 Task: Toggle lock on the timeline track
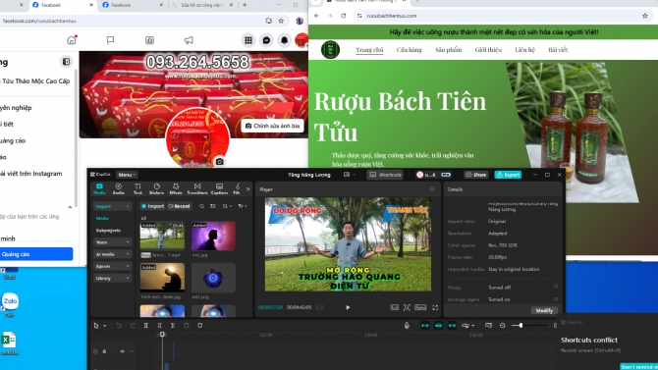104,351
